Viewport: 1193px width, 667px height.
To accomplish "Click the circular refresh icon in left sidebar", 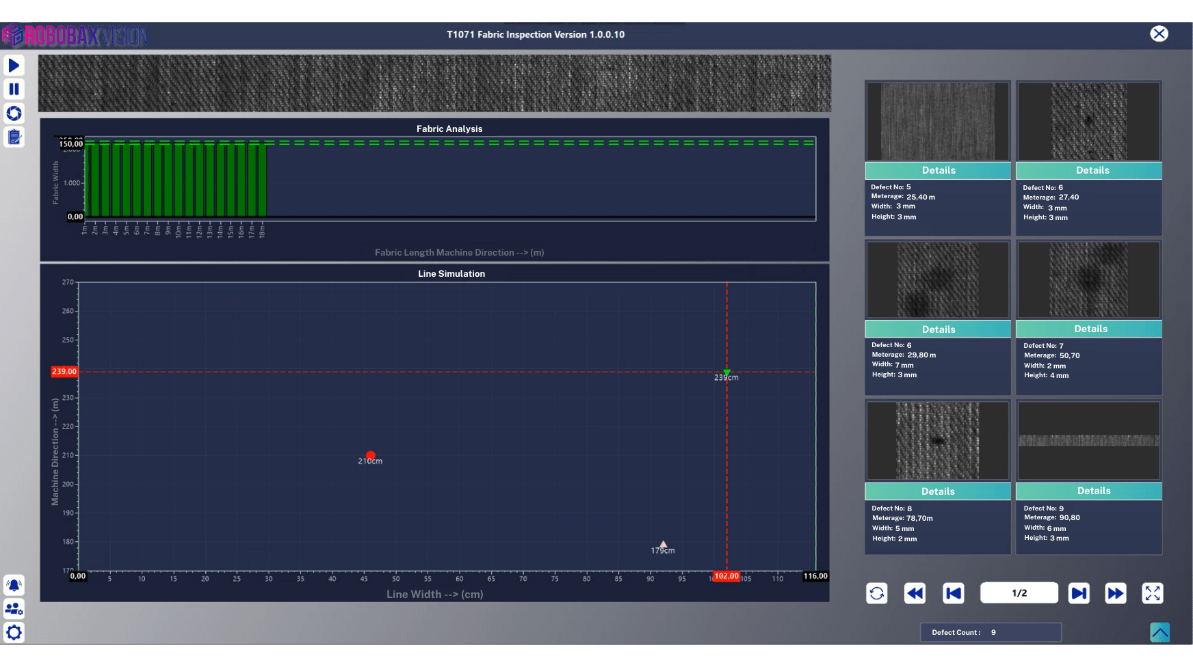I will 14,113.
